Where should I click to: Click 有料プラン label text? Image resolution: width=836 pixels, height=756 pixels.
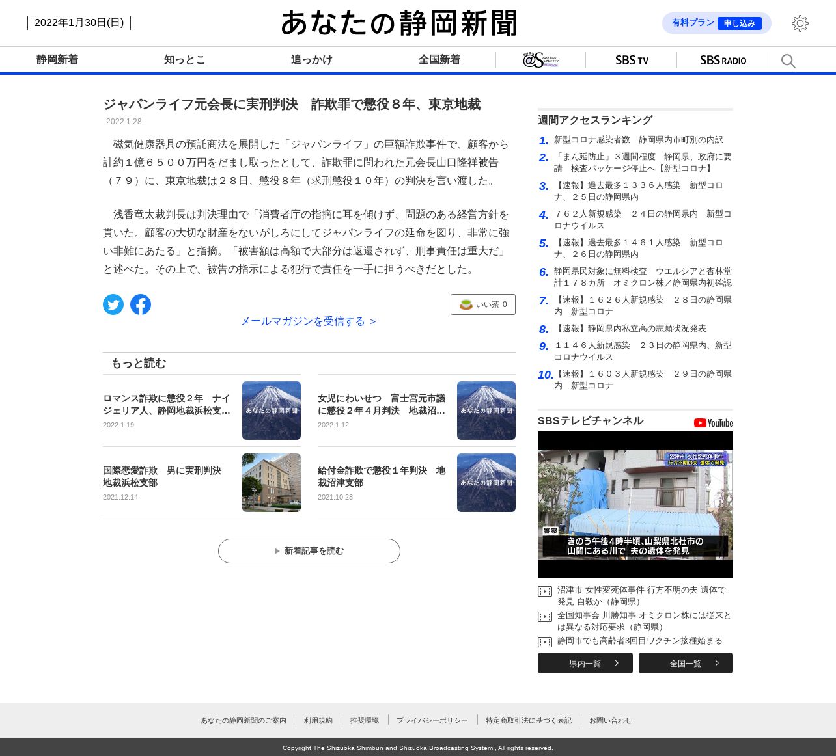coord(693,23)
